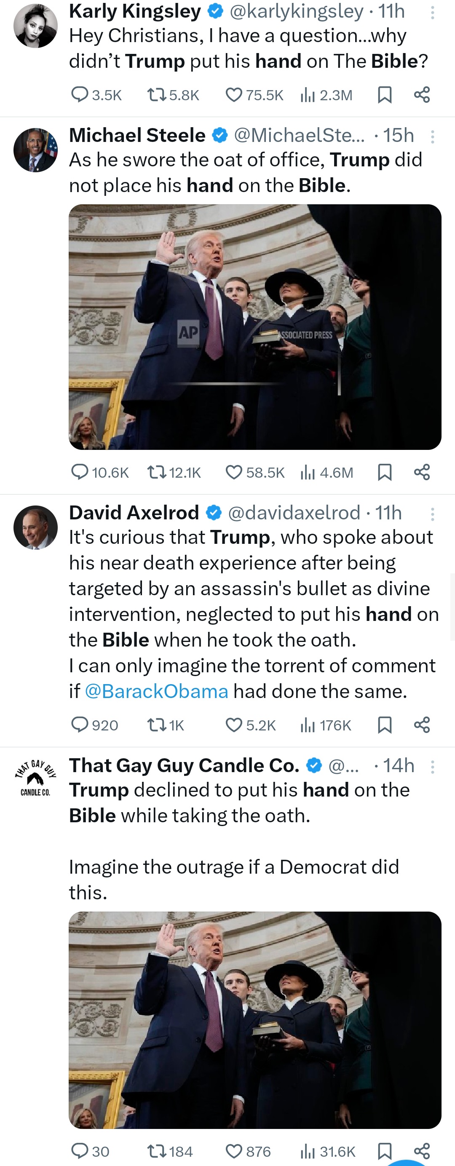
Task: View analytics on David Axelrod's tweet
Action: click(308, 725)
